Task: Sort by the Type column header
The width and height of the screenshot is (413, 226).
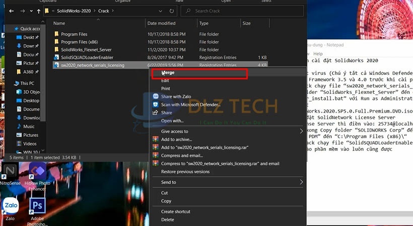Action: pyautogui.click(x=204, y=24)
